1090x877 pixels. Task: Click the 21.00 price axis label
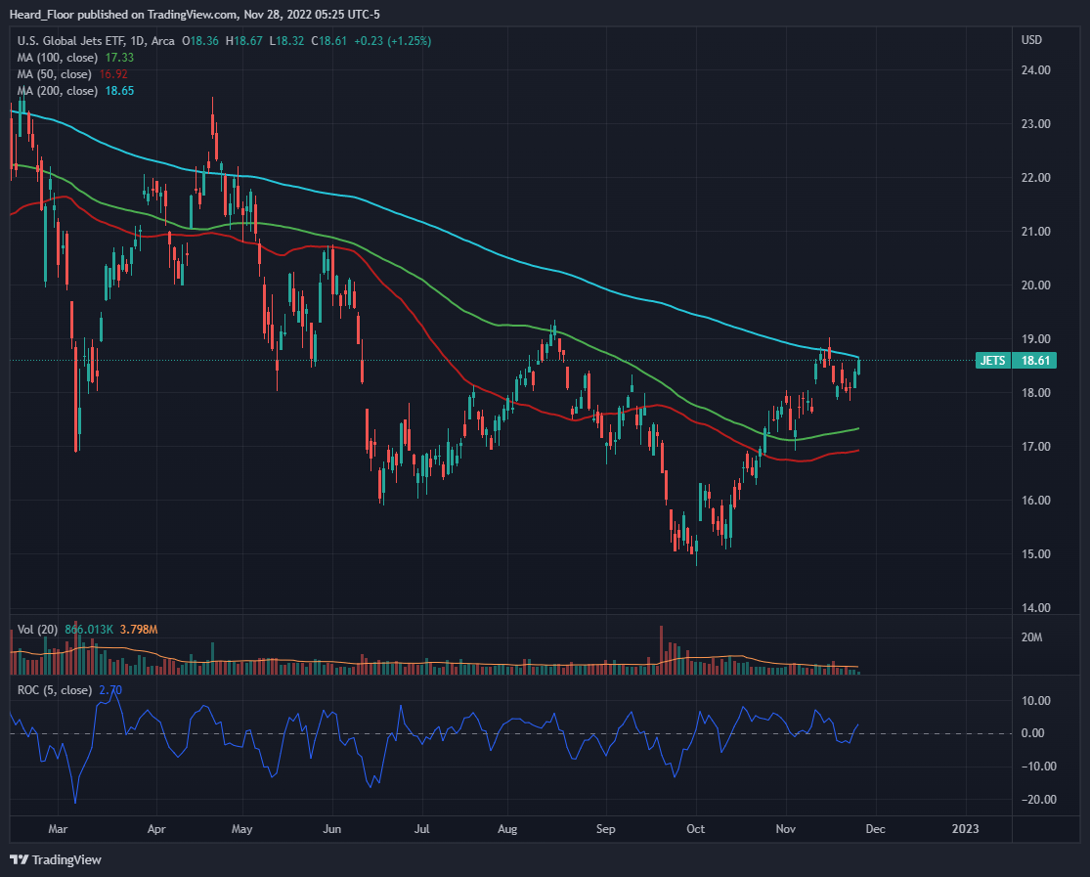(x=1036, y=232)
